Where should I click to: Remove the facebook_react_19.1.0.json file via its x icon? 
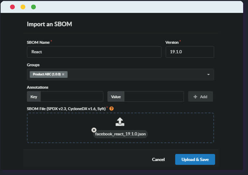(x=94, y=130)
